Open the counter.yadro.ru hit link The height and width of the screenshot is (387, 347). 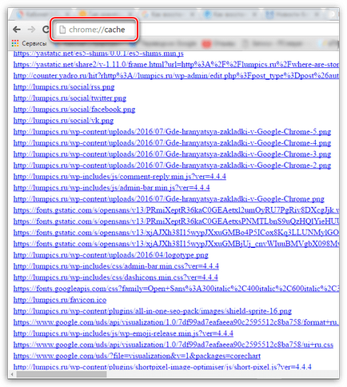tap(176, 76)
